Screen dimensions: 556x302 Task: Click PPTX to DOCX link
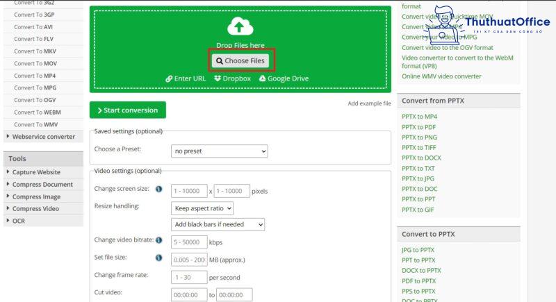click(x=421, y=158)
